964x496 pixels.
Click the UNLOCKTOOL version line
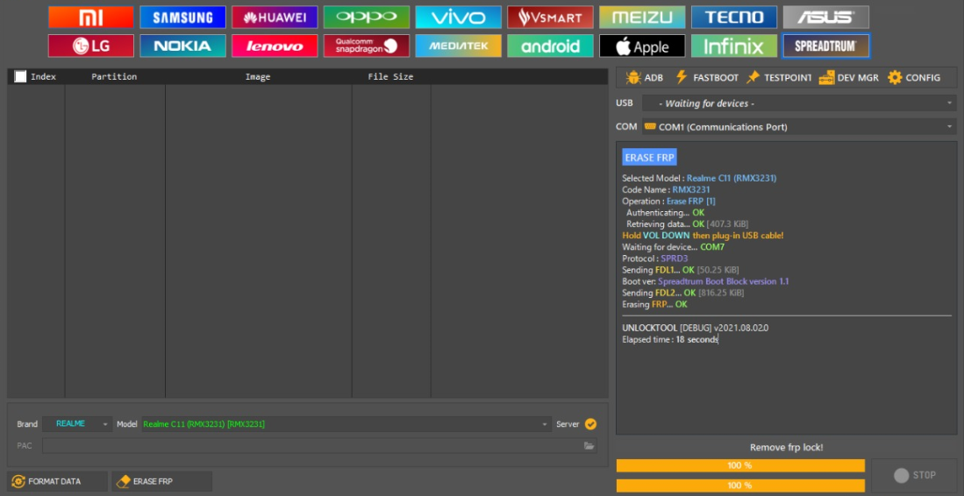(696, 328)
